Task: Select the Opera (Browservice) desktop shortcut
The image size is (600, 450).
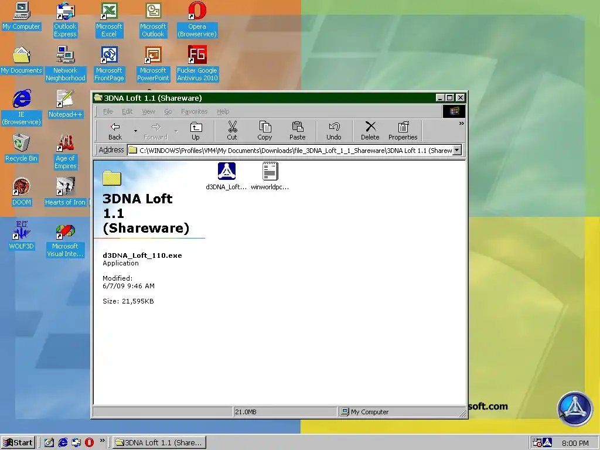Action: point(197,20)
